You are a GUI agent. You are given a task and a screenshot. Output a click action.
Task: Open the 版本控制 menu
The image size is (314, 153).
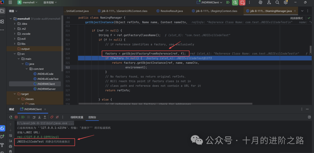tap(50, 2)
